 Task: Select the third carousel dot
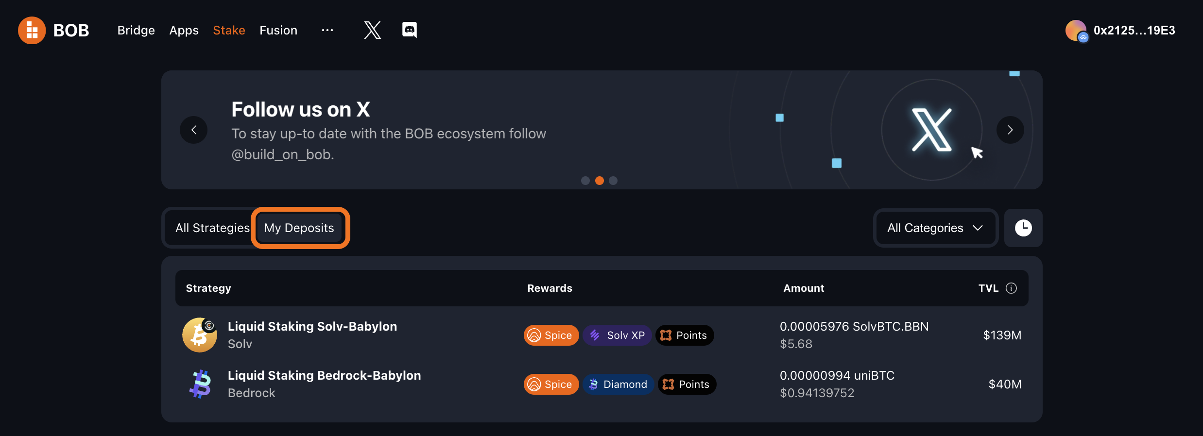click(613, 181)
